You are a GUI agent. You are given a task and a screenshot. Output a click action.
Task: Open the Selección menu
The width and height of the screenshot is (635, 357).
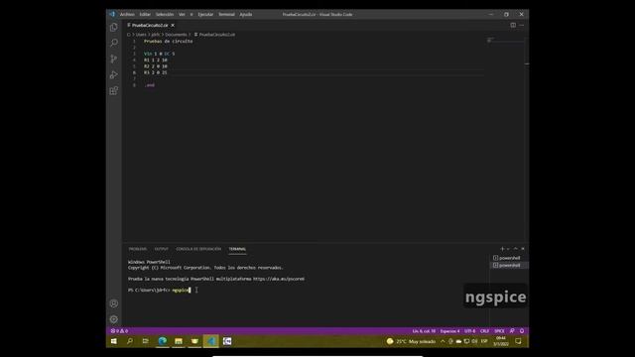tap(165, 14)
